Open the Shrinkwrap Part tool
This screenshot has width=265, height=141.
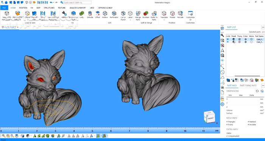pos(73,16)
